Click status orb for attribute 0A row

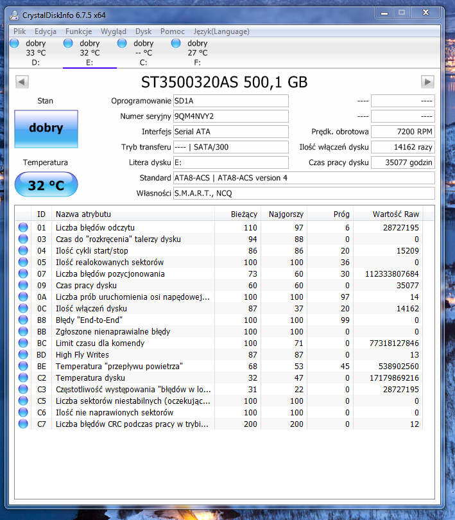(23, 297)
